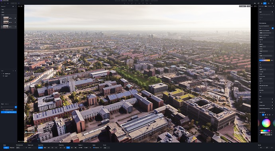Screen dimensions: 275x151
Task: Click blue button beside object search field
Action: (x=16, y=107)
